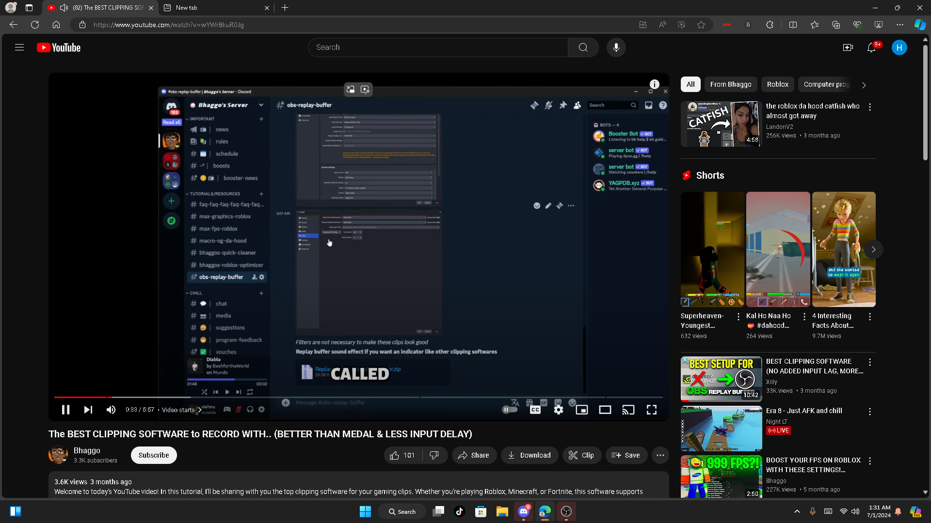The height and width of the screenshot is (523, 931).
Task: Click the YouTube search magnifier button
Action: [x=583, y=47]
